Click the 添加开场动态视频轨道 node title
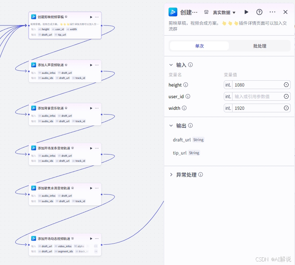The width and height of the screenshot is (295, 265). [54, 239]
